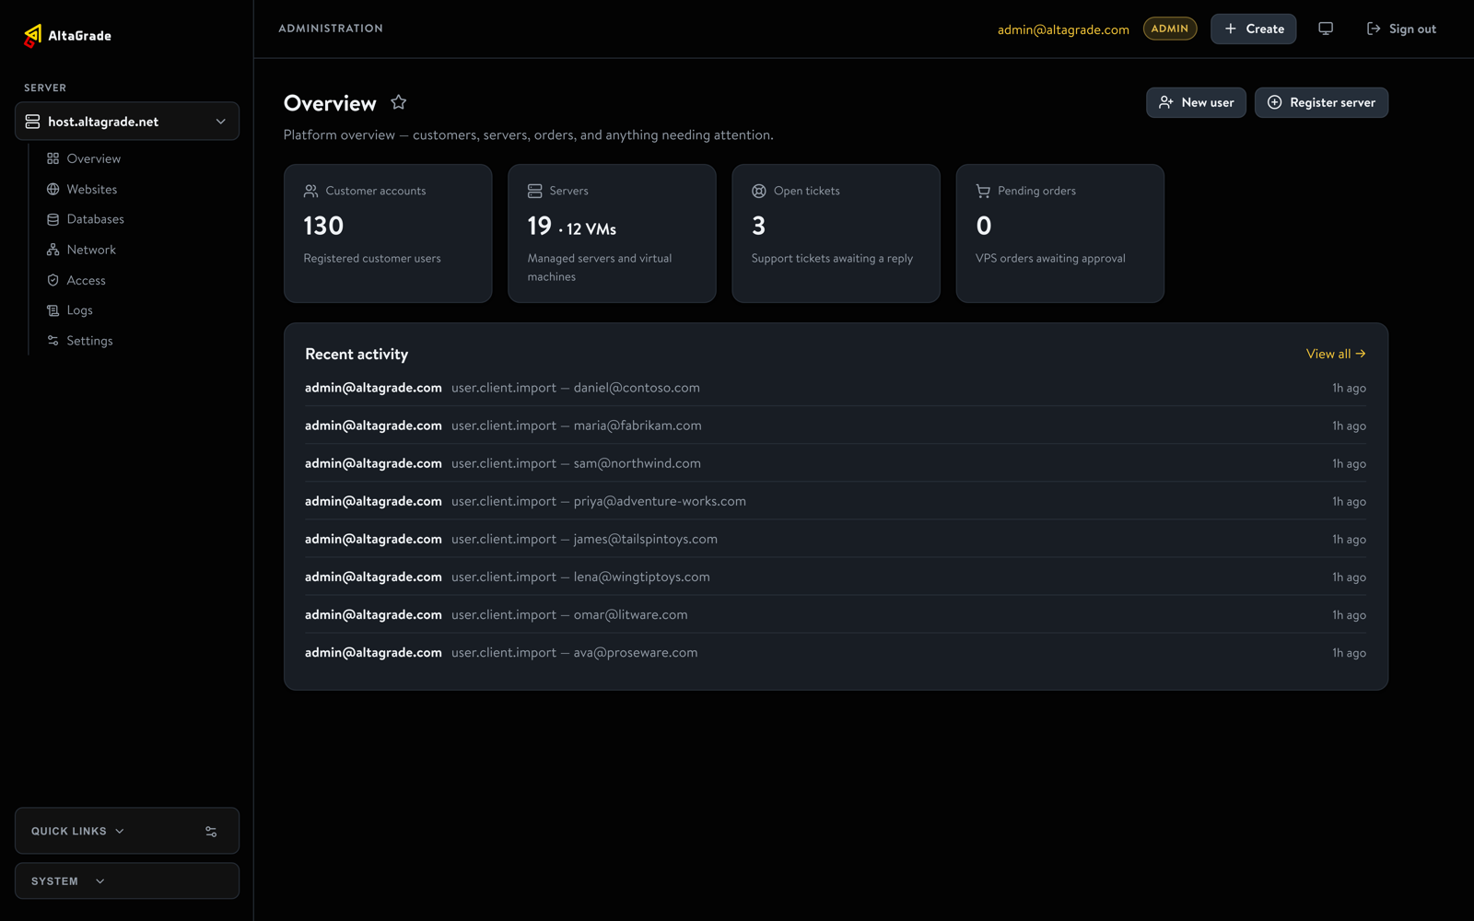Click the Websites globe icon
This screenshot has height=921, width=1474.
point(53,189)
